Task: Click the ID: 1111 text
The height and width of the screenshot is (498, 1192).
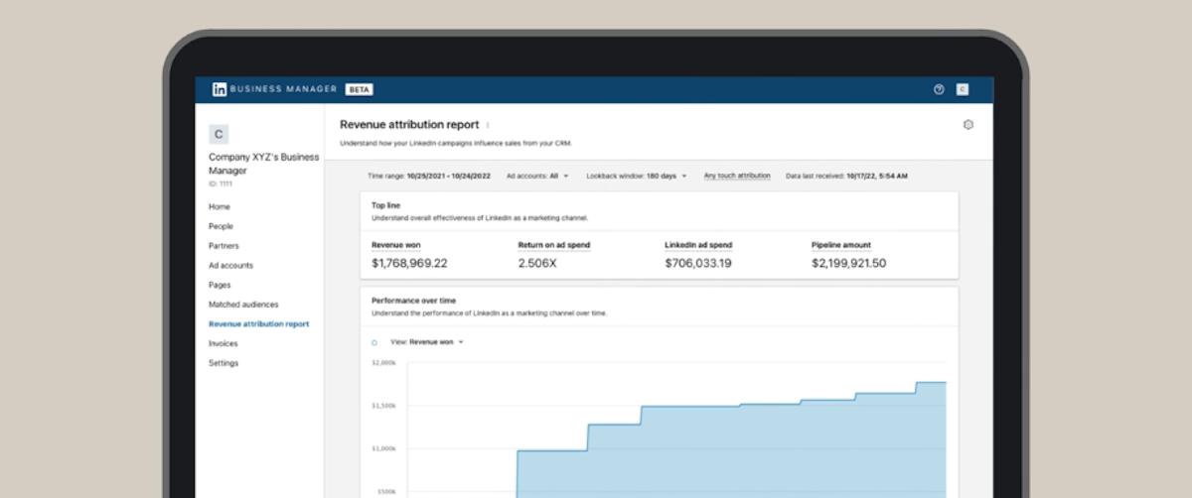Action: point(220,184)
